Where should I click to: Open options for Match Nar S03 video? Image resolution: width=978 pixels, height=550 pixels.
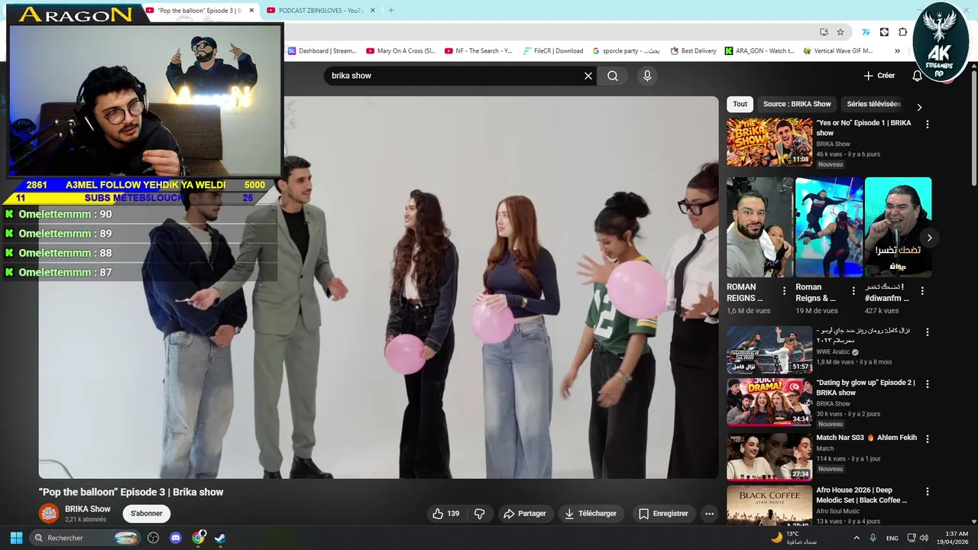click(x=928, y=439)
